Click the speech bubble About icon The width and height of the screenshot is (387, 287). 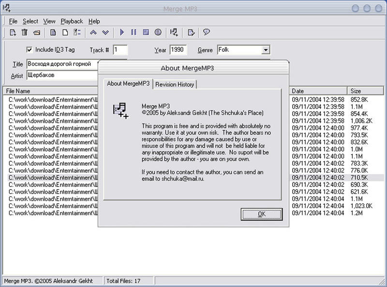tap(207, 32)
